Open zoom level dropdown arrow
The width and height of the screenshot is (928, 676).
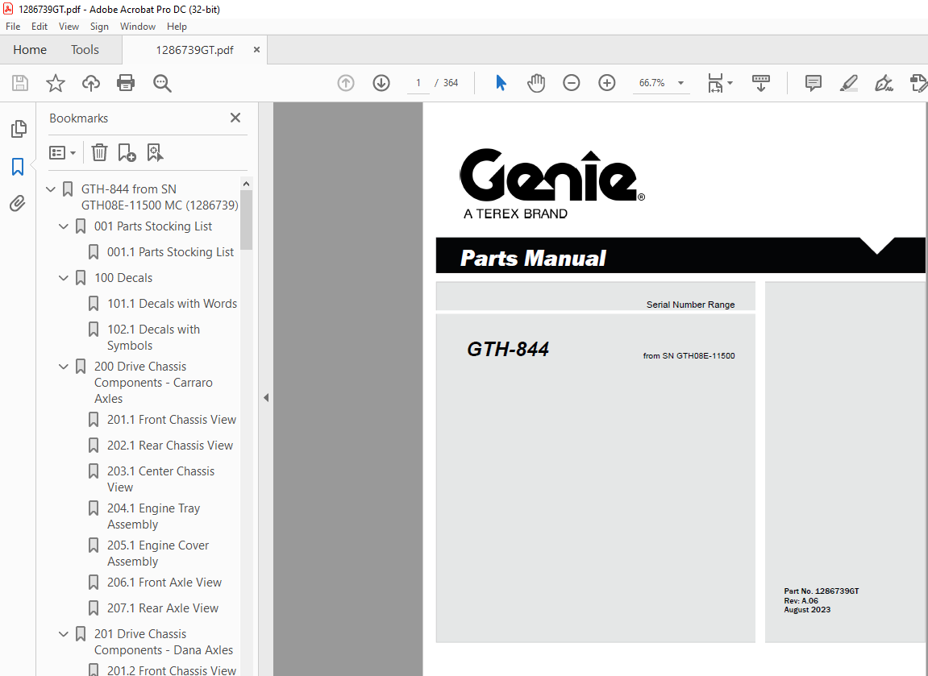(680, 83)
